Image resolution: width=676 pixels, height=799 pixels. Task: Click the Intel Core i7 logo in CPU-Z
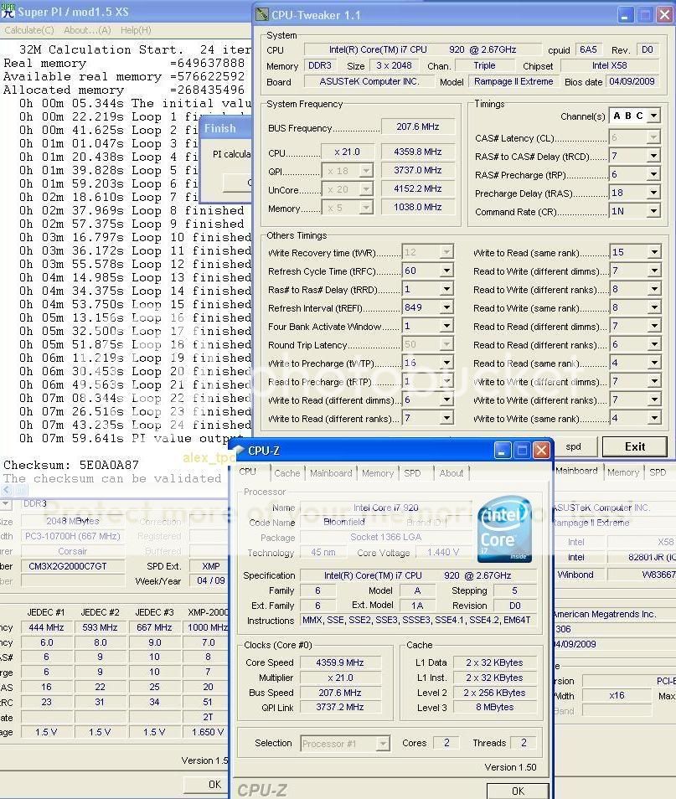[505, 530]
